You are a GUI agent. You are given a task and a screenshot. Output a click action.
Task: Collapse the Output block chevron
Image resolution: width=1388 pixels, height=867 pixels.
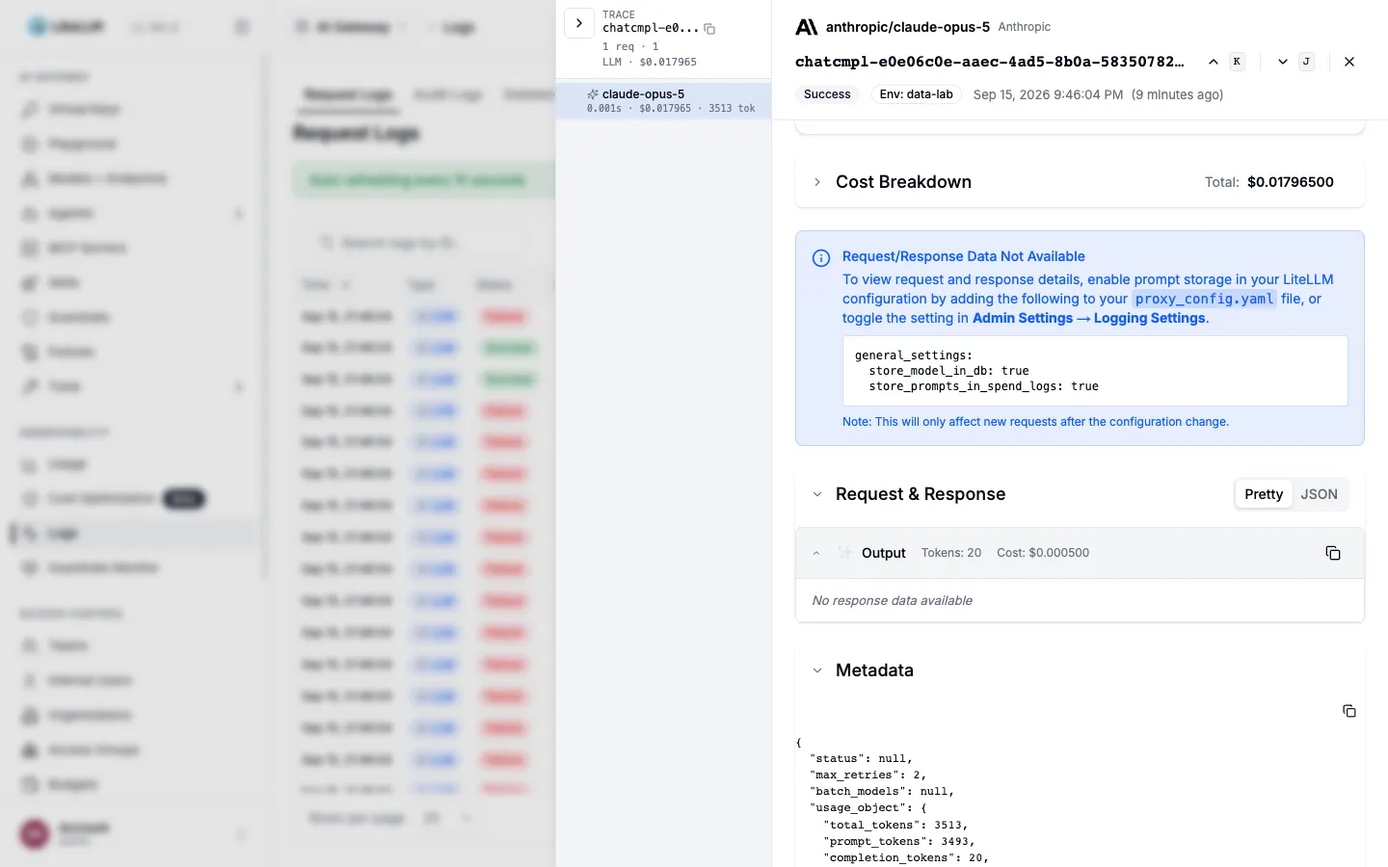(x=816, y=553)
